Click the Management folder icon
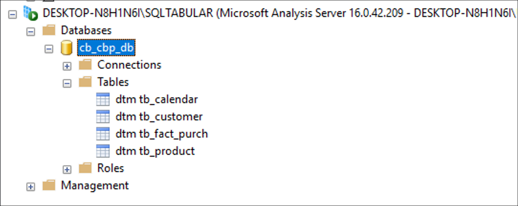 pos(49,185)
